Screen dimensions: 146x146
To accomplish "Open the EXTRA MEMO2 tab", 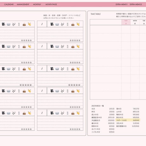I will click(x=136, y=4).
